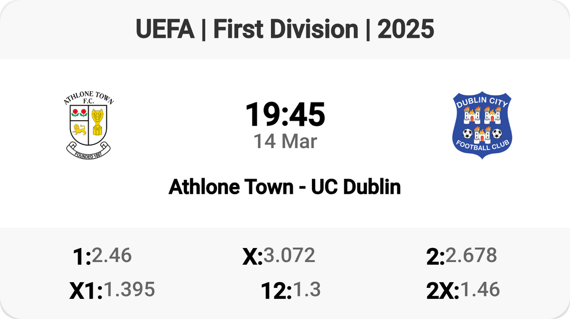Click the 19:45 kickoff time

pyautogui.click(x=285, y=114)
